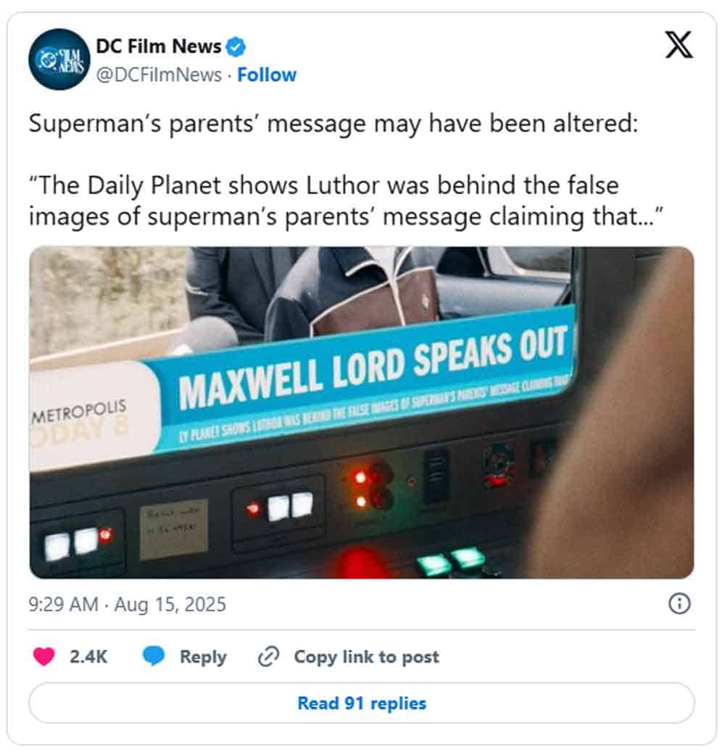Open Read 91 replies button

pos(362,703)
